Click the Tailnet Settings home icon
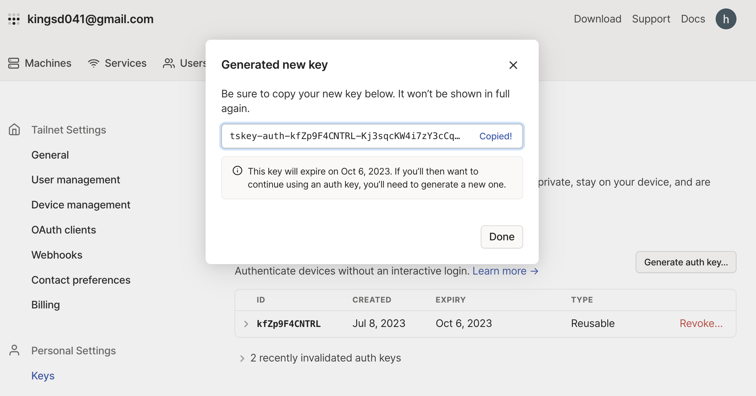Screen dimensions: 756x396 tap(14, 130)
